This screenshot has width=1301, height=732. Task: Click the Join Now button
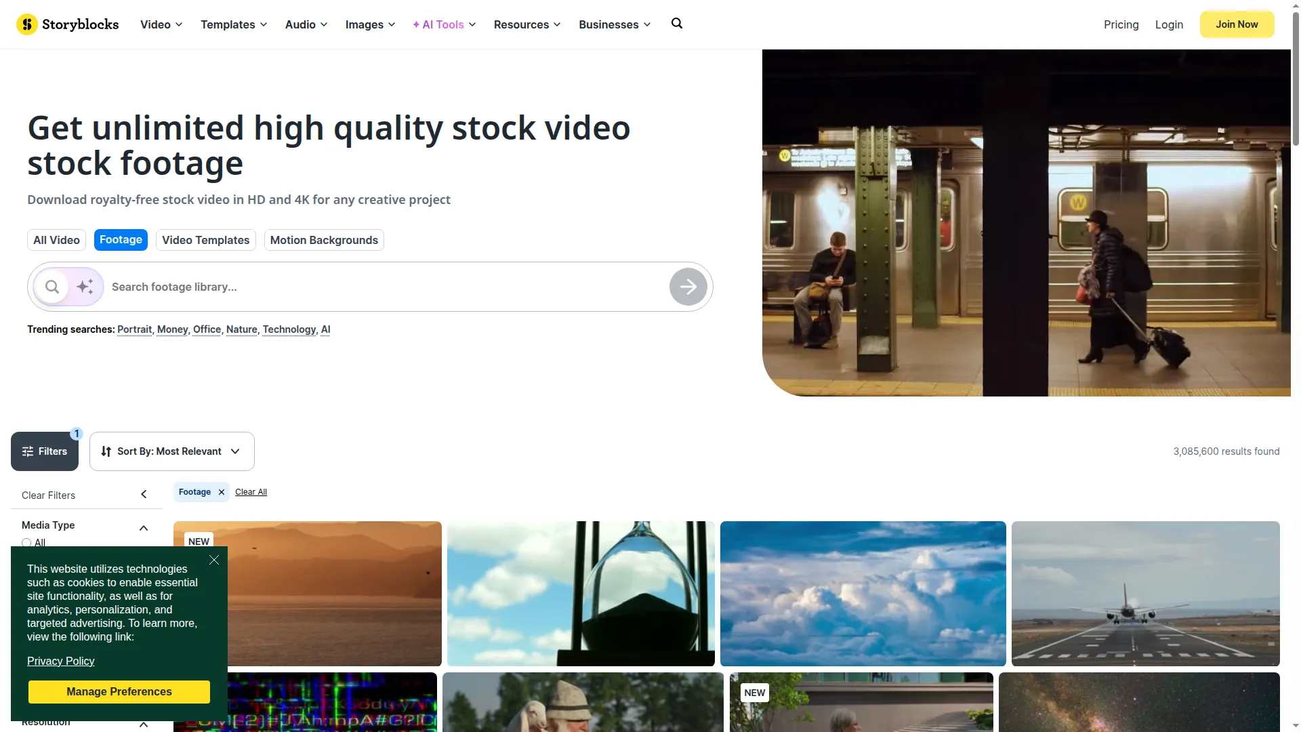pyautogui.click(x=1237, y=24)
